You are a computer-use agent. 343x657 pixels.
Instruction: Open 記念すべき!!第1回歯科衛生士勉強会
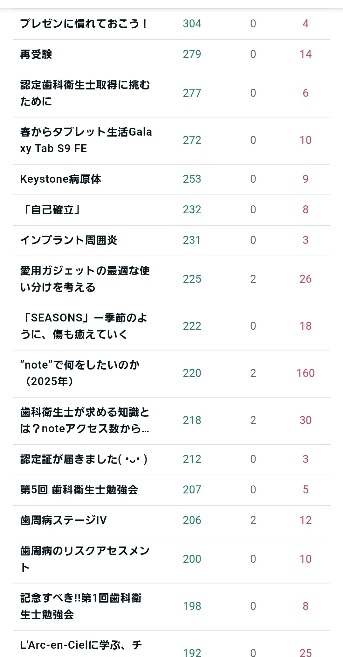pos(81,606)
